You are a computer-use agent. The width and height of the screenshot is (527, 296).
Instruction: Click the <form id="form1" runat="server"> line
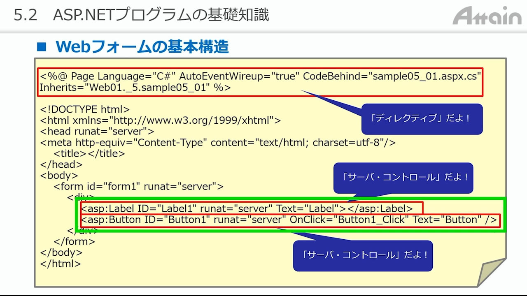click(139, 187)
